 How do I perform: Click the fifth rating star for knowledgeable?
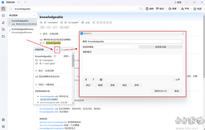(111, 23)
